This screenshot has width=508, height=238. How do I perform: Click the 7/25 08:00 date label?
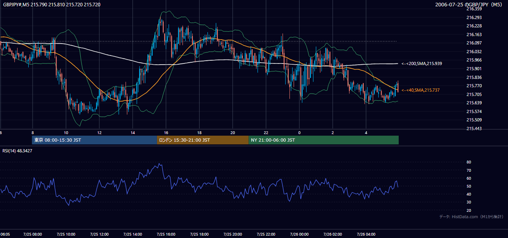click(x=33, y=234)
